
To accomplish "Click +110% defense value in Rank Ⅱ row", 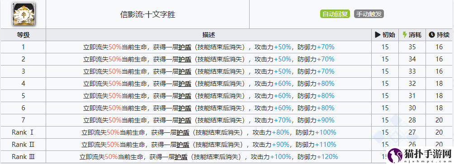I will pos(326,145).
